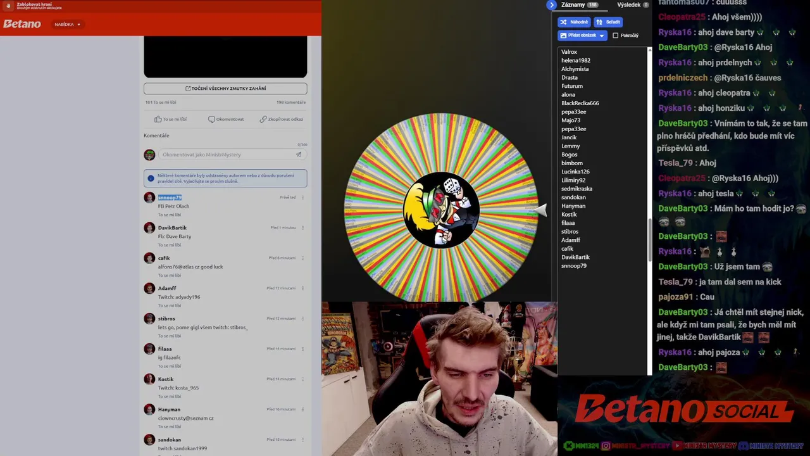
Task: Click pajoza91 username in chat
Action: click(676, 296)
